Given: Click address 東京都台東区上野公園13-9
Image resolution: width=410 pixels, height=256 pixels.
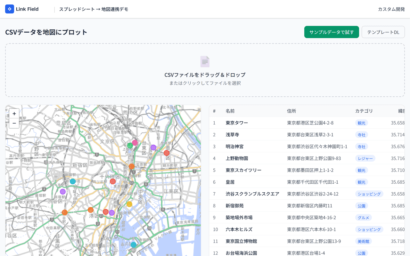Looking at the screenshot, I should coord(314,241).
